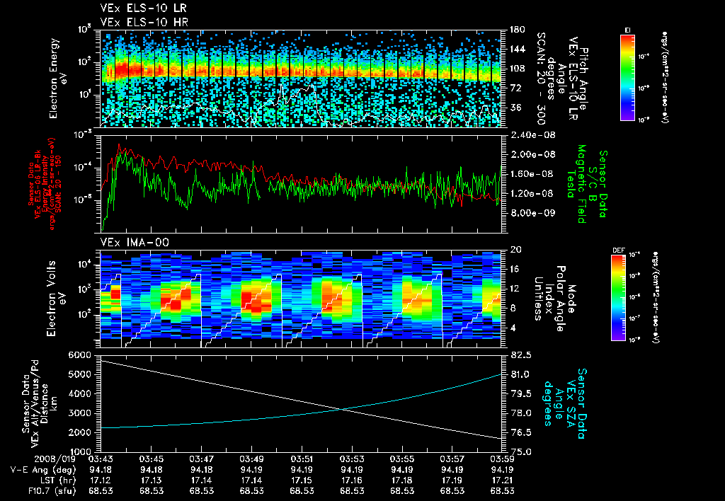
Task: Click the SZA tick "79.5"
Action: [x=520, y=393]
